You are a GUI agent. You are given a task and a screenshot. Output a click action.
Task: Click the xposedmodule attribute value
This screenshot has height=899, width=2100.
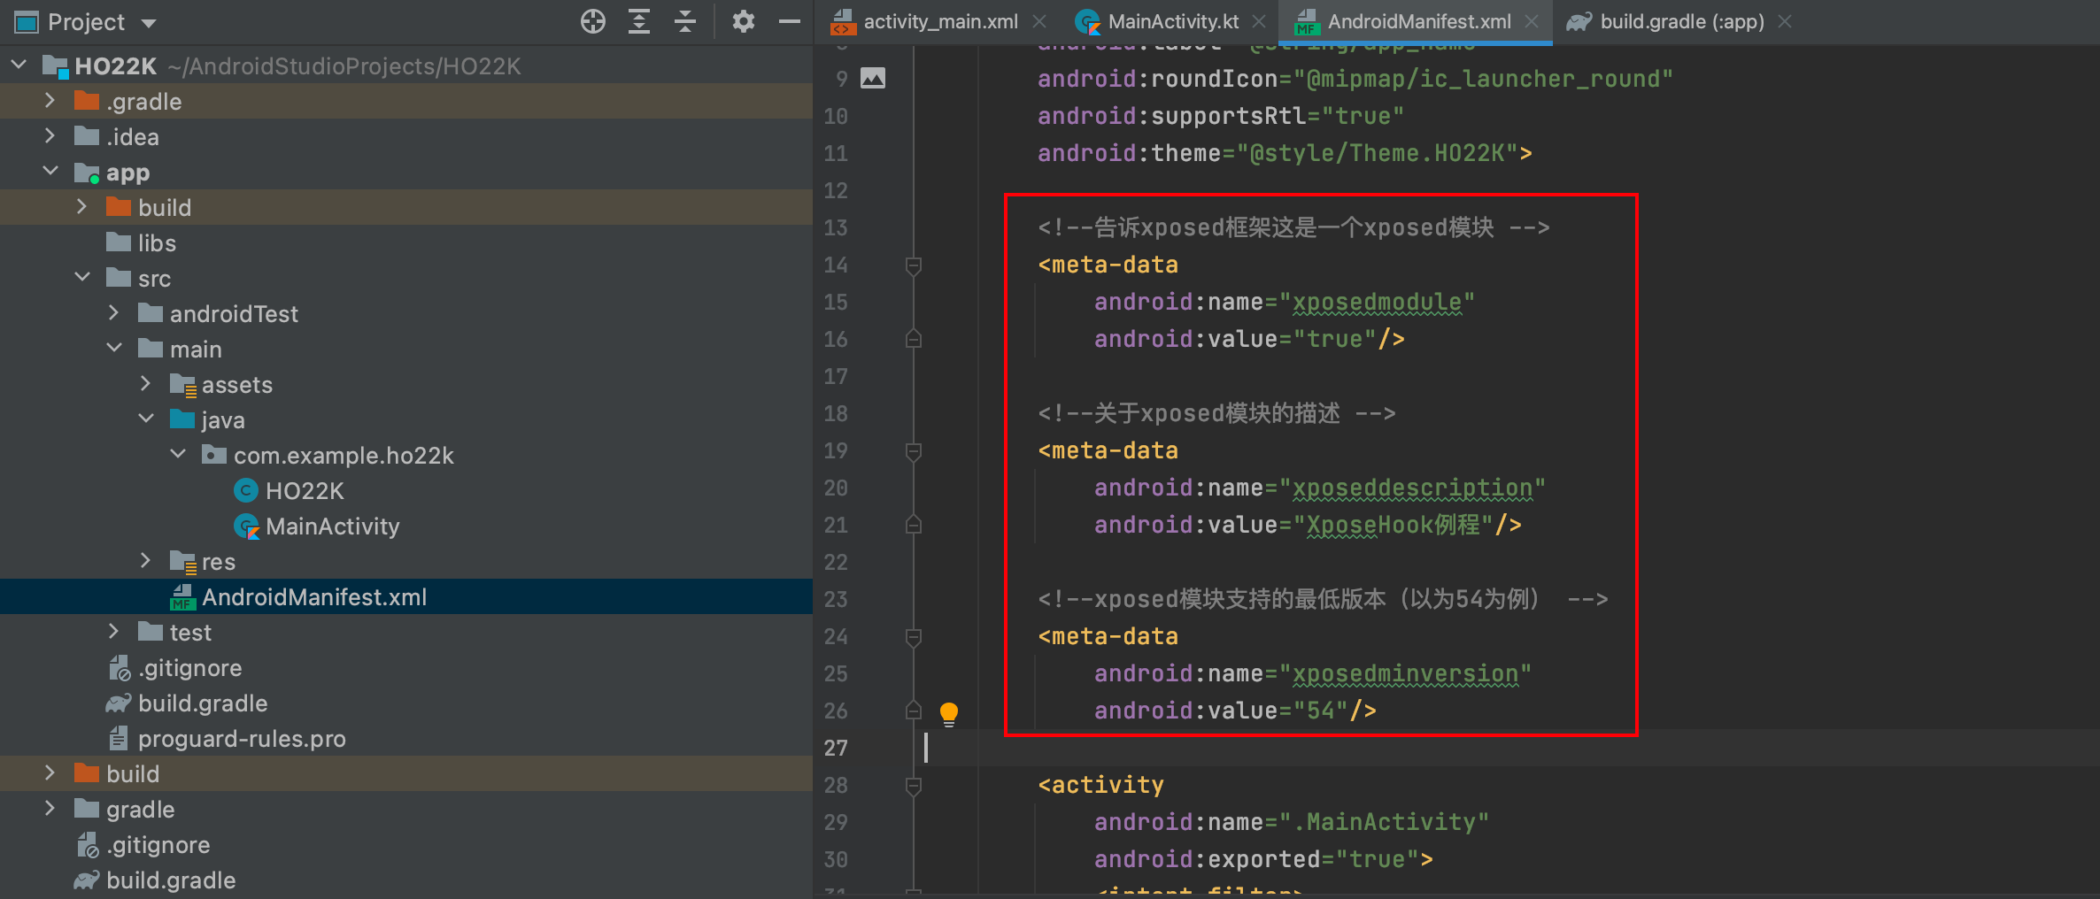click(1378, 303)
